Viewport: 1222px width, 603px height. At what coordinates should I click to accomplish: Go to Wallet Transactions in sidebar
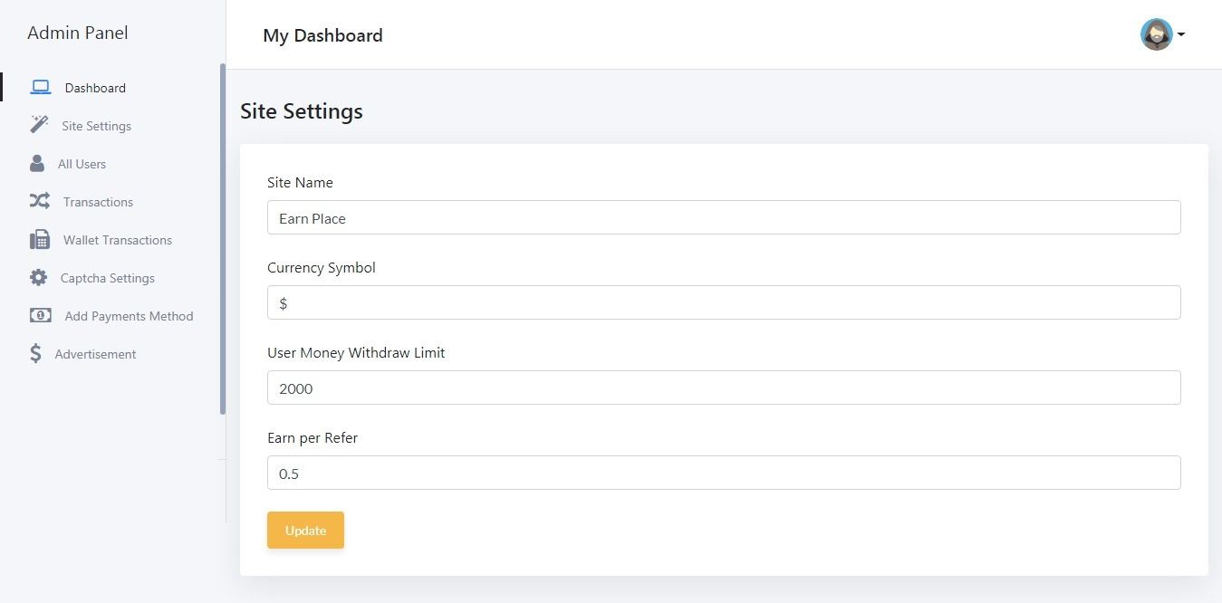117,240
